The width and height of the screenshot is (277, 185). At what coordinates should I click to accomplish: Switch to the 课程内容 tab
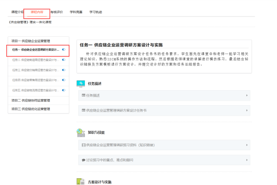coord(37,12)
